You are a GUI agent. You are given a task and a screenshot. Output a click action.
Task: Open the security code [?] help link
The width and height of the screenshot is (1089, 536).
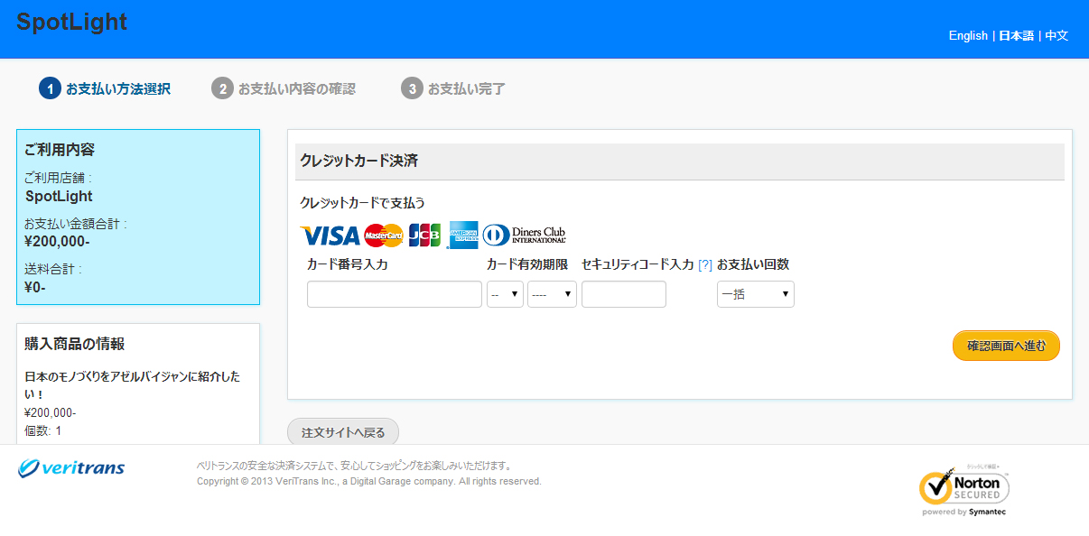(x=705, y=265)
